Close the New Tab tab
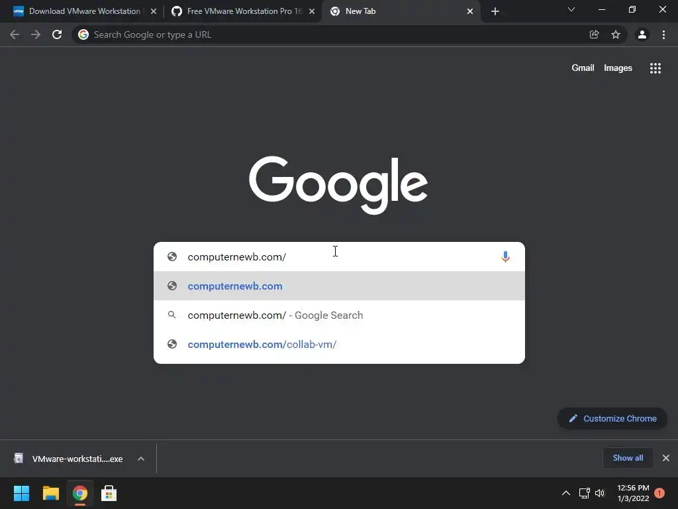Viewport: 678px width, 509px height. [x=470, y=11]
